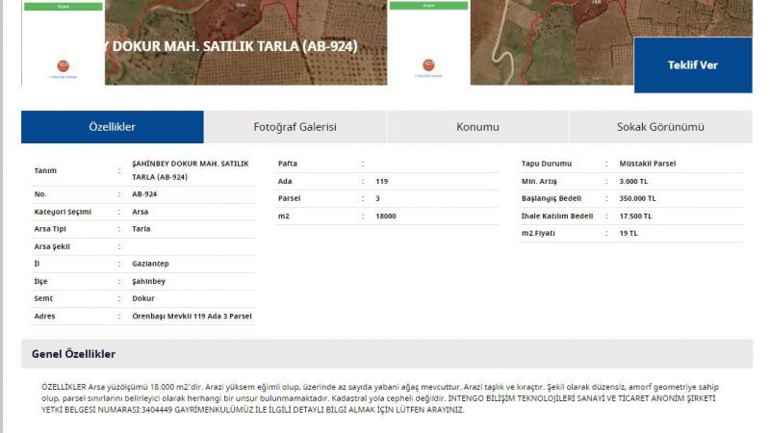This screenshot has height=433, width=770.
Task: Click the Pafta field label
Action: point(287,164)
